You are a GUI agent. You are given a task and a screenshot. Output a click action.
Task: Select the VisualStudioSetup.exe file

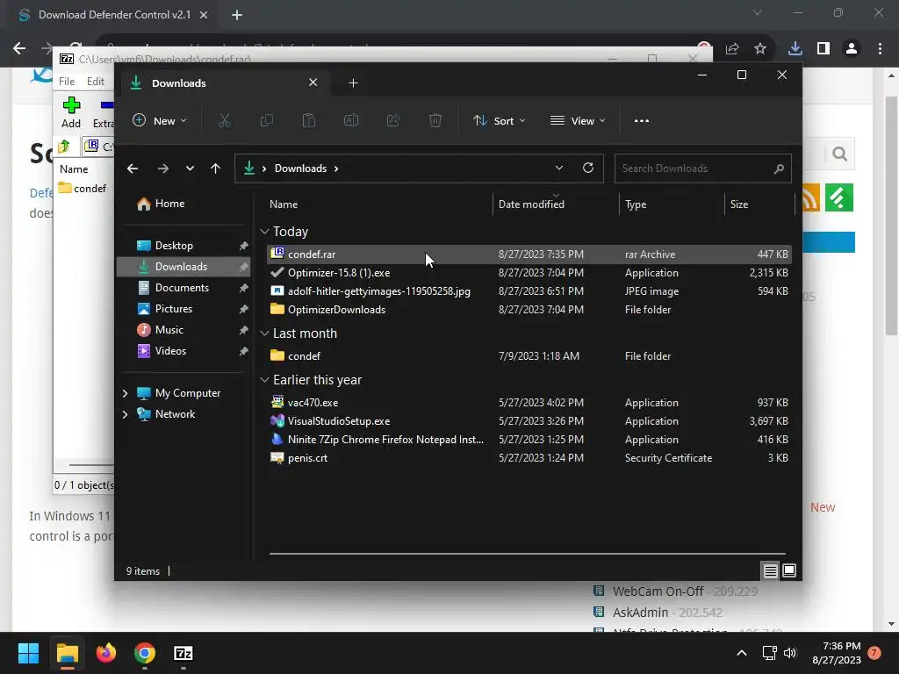click(529, 420)
